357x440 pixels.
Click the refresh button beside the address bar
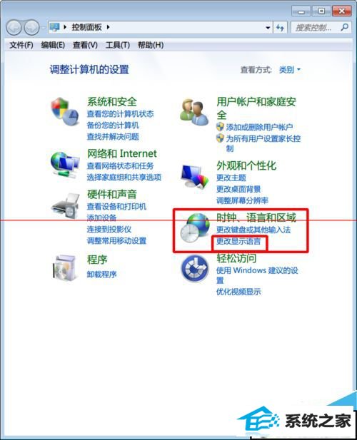[x=280, y=28]
